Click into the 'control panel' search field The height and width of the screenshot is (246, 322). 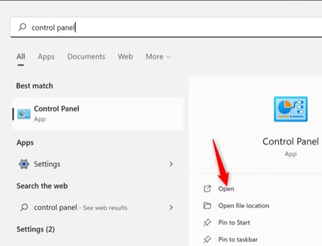pyautogui.click(x=166, y=27)
